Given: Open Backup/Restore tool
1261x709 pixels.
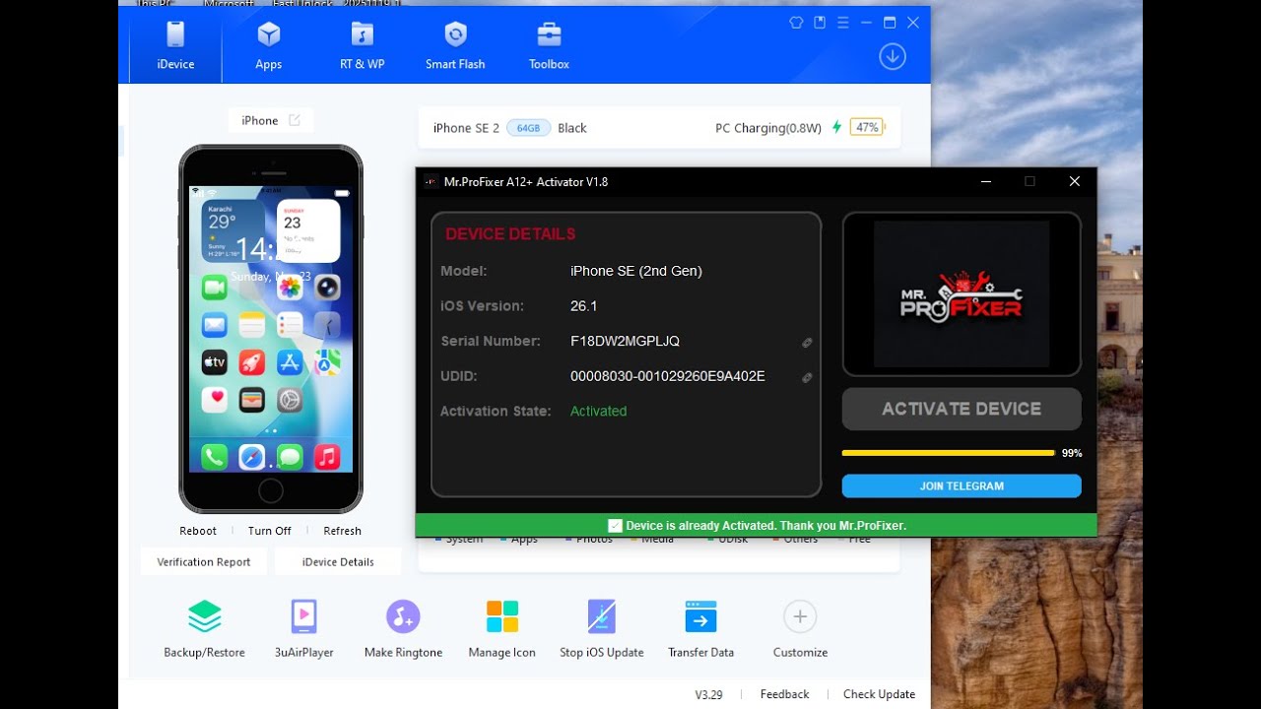Looking at the screenshot, I should 204,628.
